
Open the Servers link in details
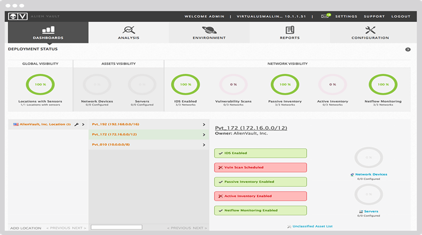pyautogui.click(x=371, y=211)
